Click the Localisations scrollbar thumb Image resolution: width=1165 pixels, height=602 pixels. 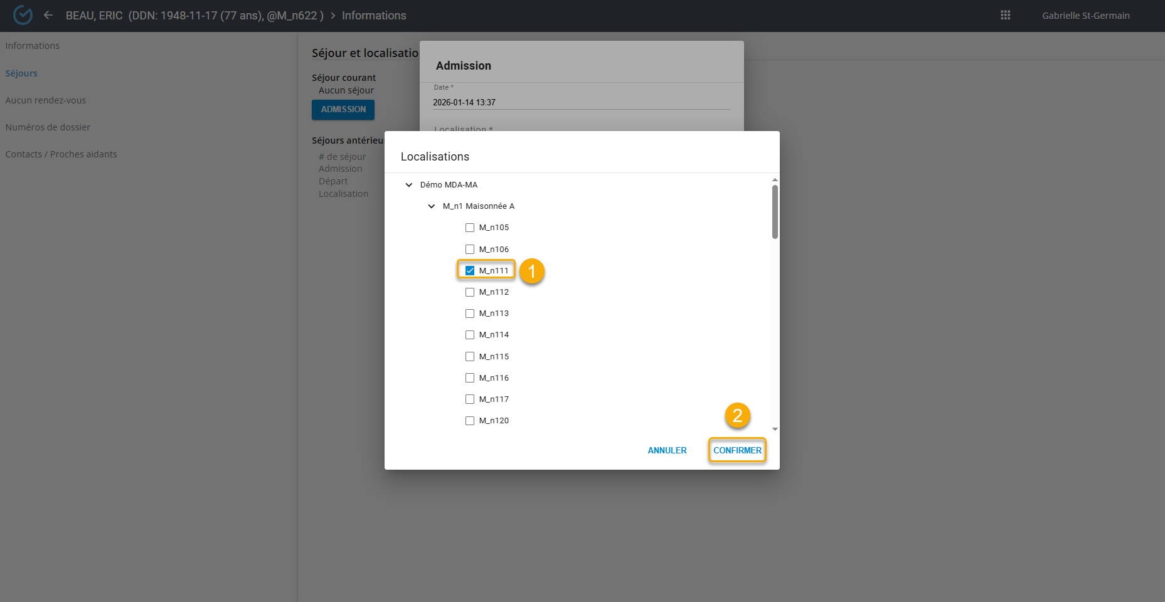click(775, 211)
